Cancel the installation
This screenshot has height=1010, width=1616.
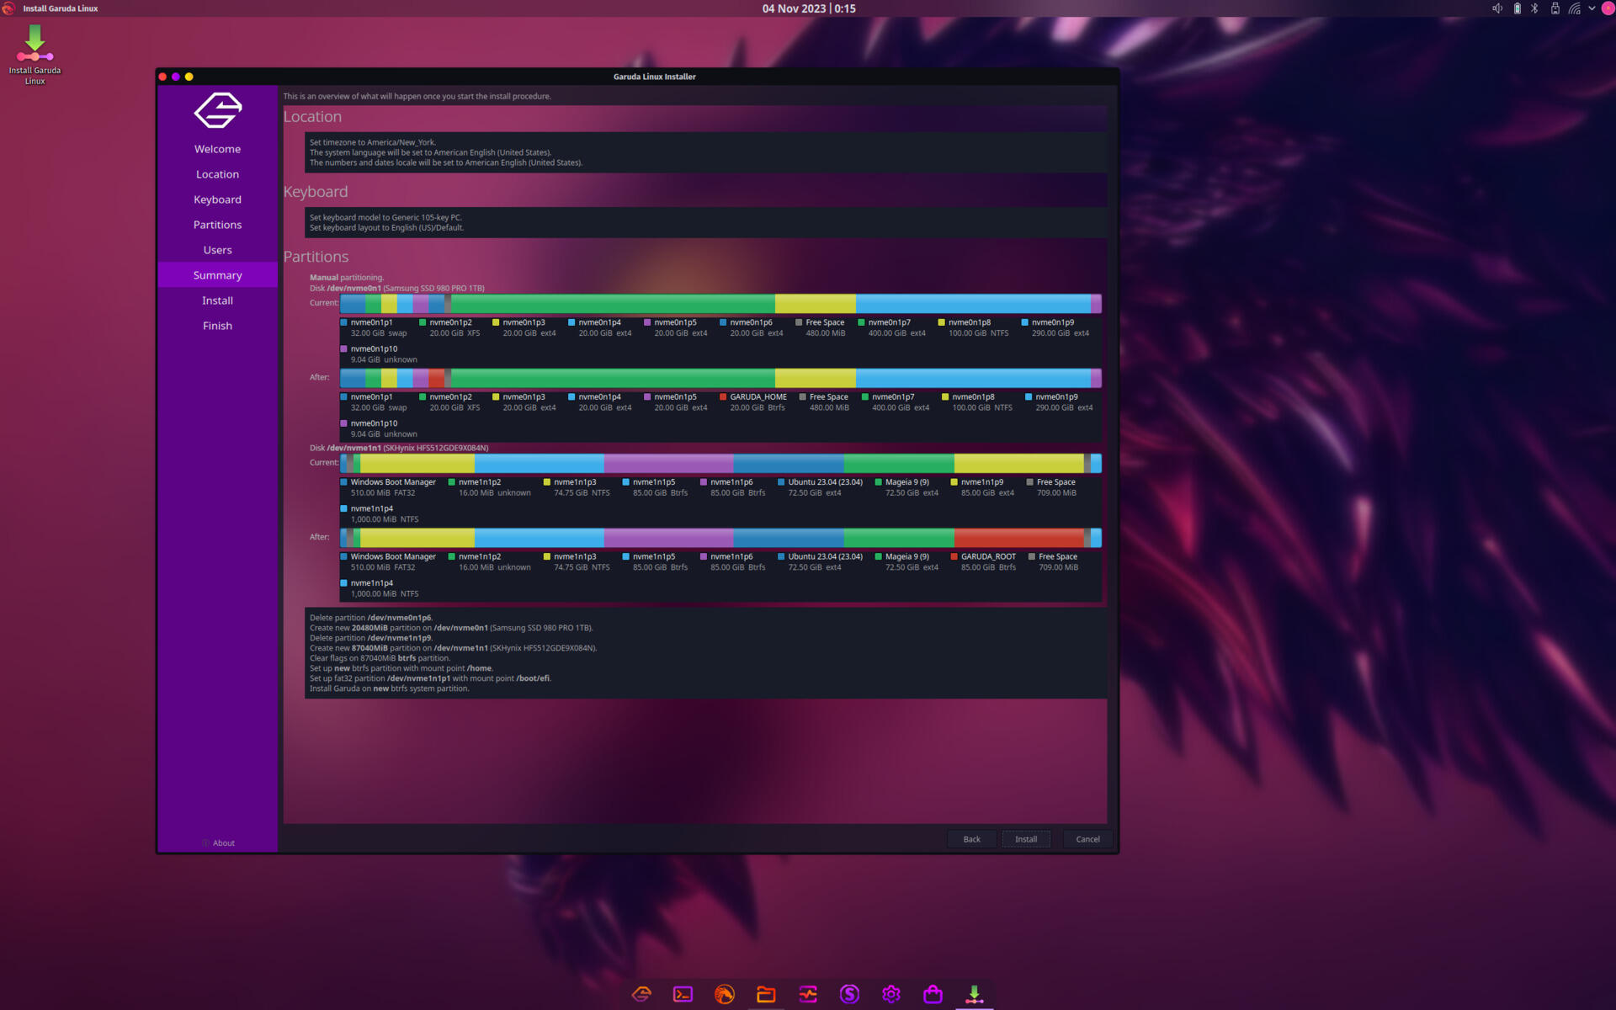[x=1087, y=839]
